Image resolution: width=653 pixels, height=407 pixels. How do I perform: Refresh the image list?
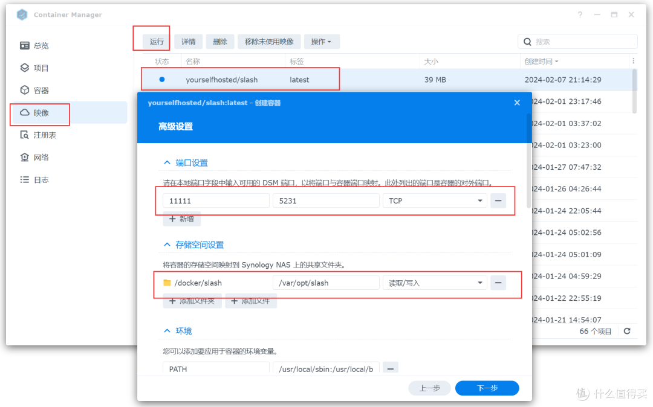click(x=627, y=331)
